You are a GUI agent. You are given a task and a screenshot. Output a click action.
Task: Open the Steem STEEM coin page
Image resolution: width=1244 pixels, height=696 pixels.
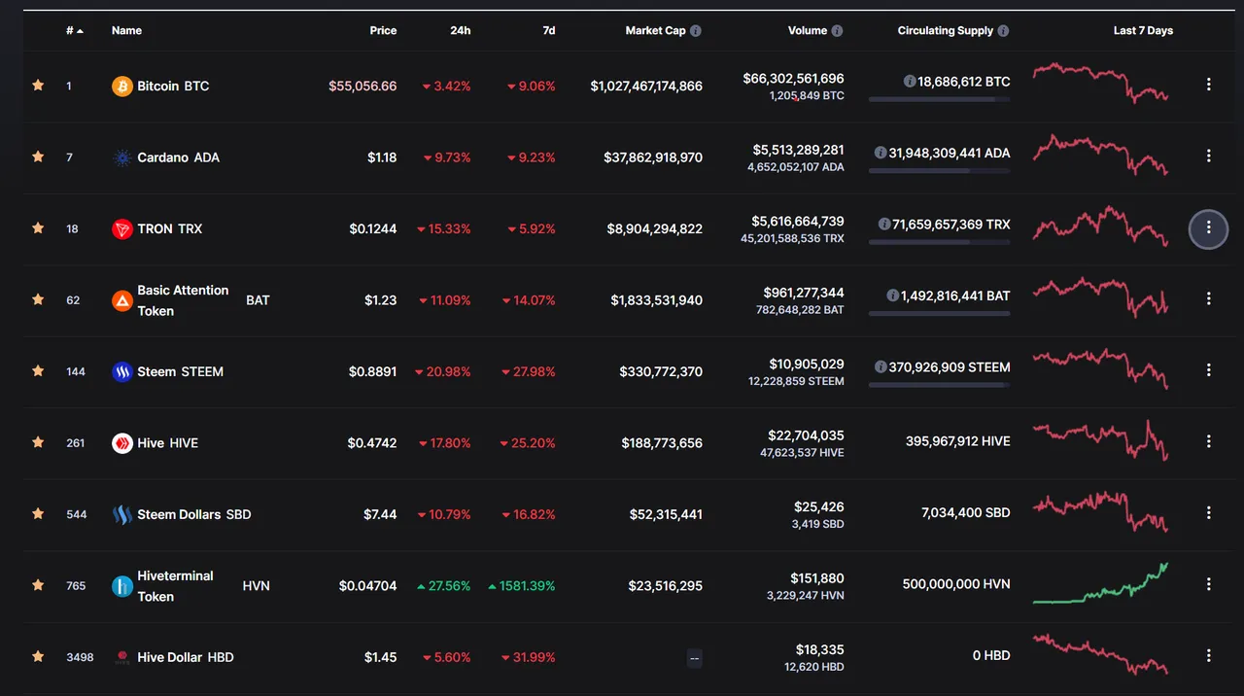[x=180, y=372]
